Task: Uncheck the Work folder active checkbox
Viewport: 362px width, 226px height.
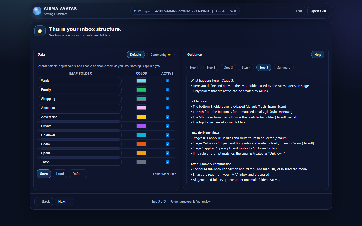Action: click(167, 81)
